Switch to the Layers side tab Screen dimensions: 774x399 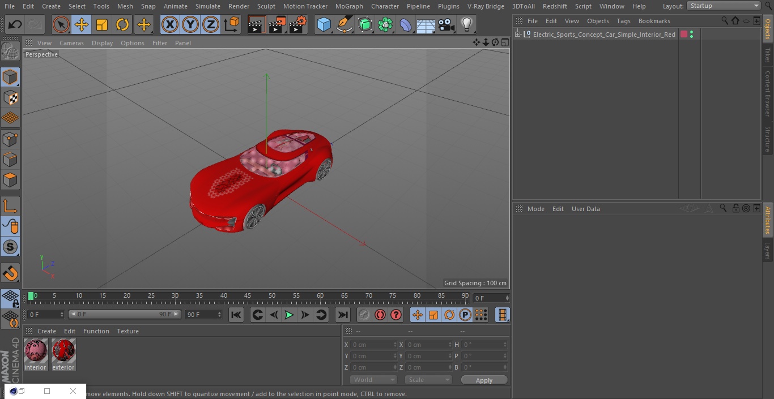pos(768,250)
